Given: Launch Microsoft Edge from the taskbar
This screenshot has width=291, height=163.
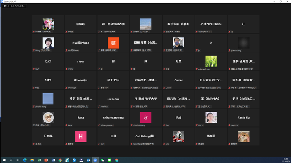Looking at the screenshot, I should point(25,160).
